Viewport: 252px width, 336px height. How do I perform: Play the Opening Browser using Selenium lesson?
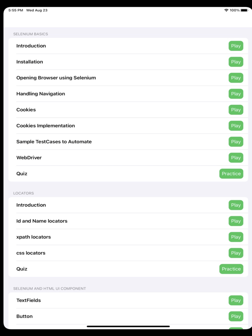coord(236,78)
